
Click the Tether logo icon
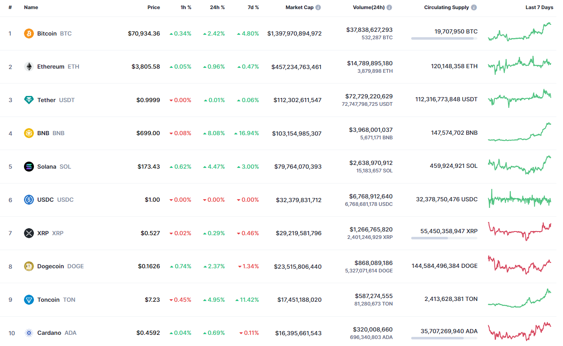click(29, 100)
